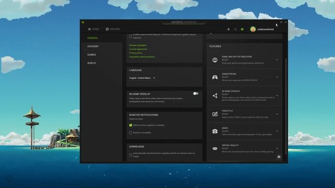Open Frequently asked questions link
335x188 pixels.
(142, 57)
